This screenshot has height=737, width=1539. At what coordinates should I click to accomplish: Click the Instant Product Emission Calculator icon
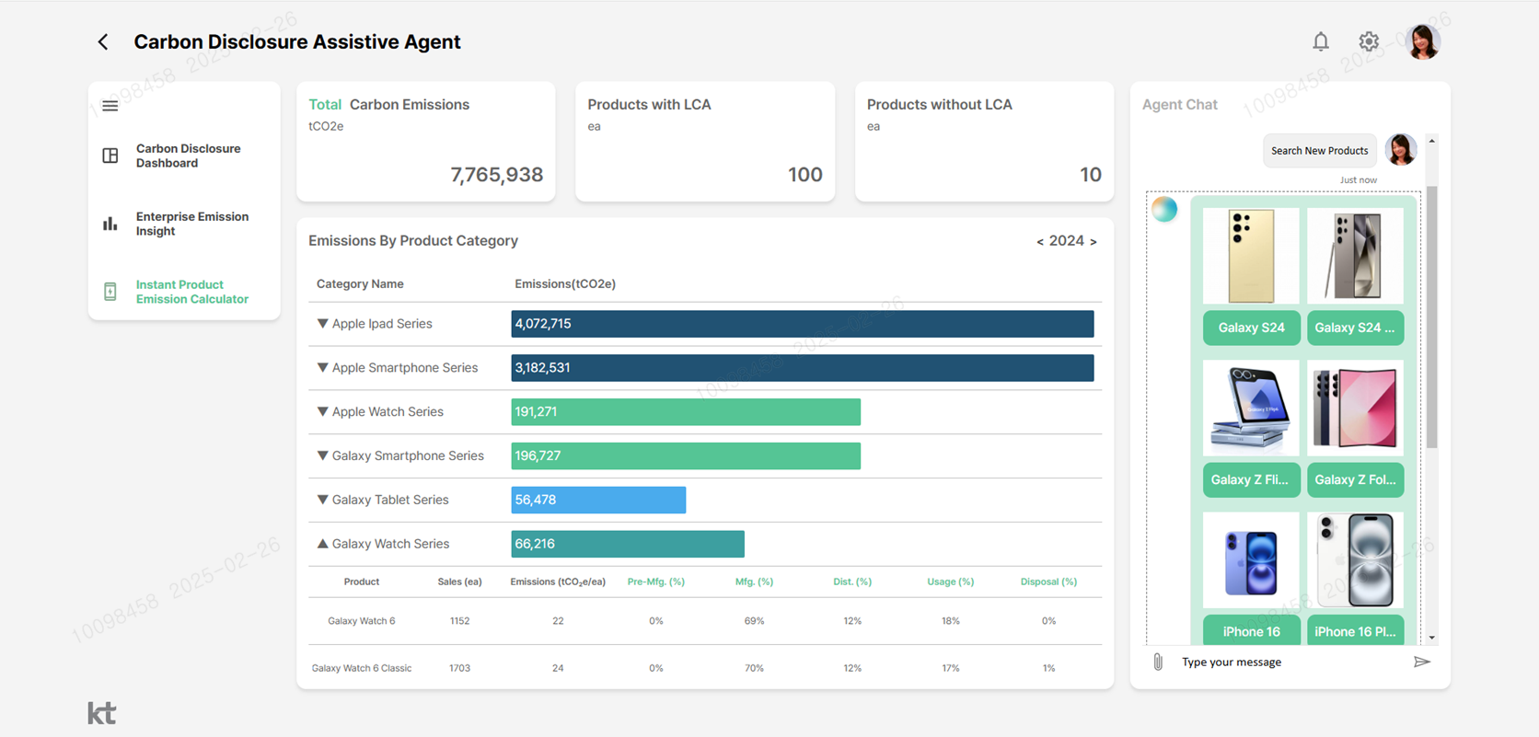110,292
